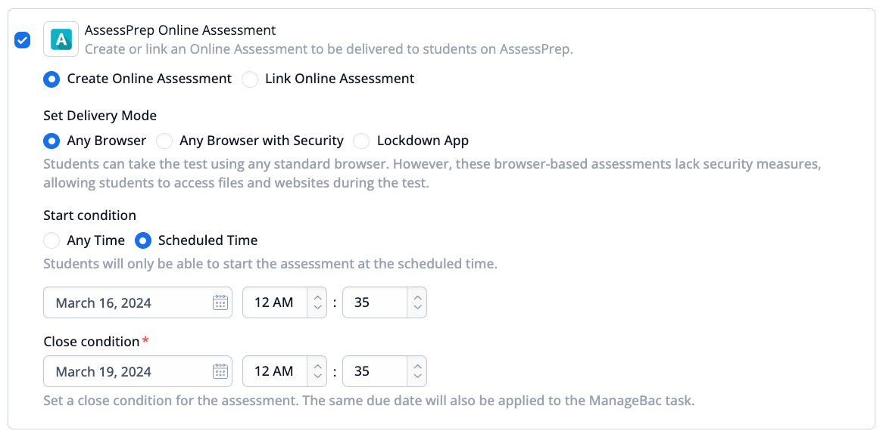Click the AssessPrep logo icon
Viewport: 883px width, 437px height.
point(61,39)
